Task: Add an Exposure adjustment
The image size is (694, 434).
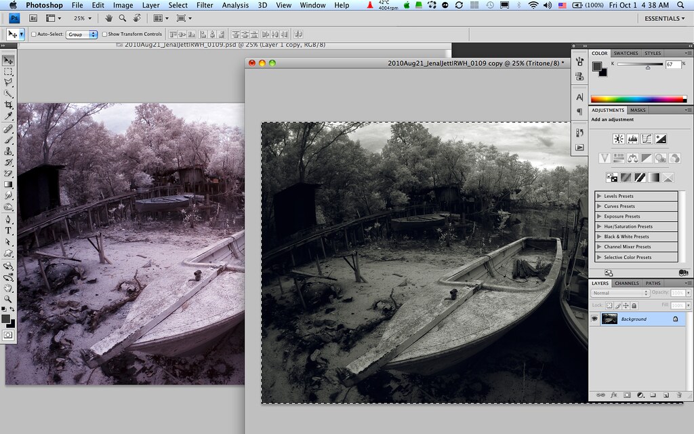Action: point(661,139)
